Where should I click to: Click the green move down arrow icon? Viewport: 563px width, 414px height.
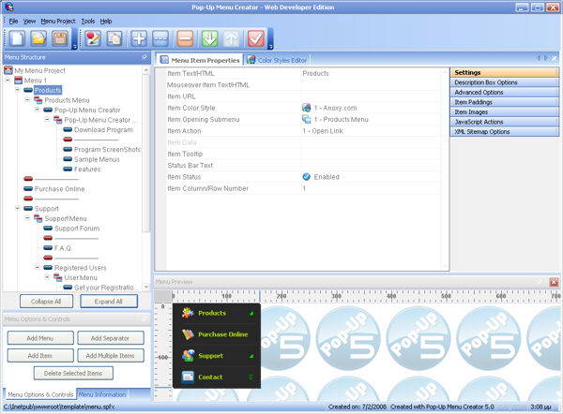(x=209, y=38)
